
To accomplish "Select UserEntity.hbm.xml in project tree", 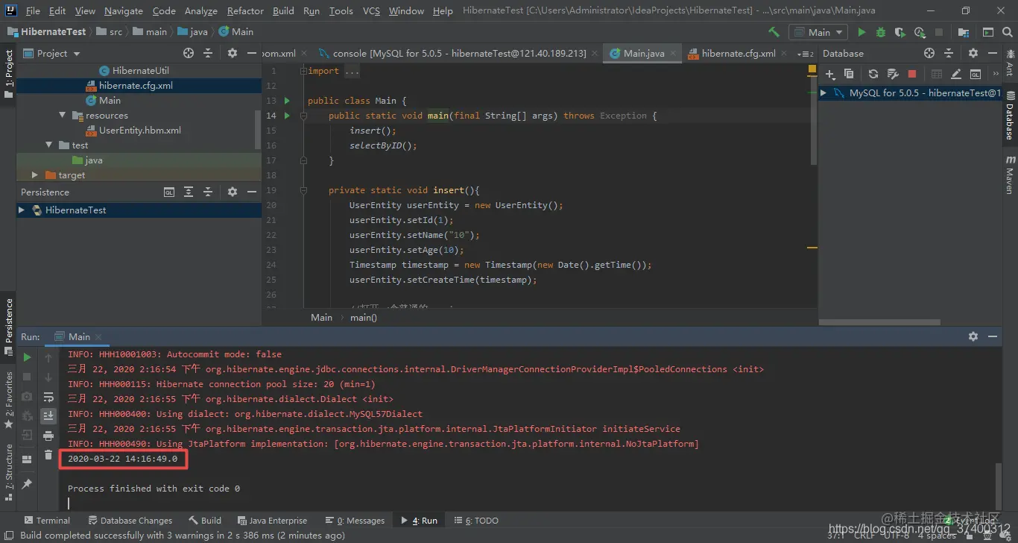I will coord(140,131).
